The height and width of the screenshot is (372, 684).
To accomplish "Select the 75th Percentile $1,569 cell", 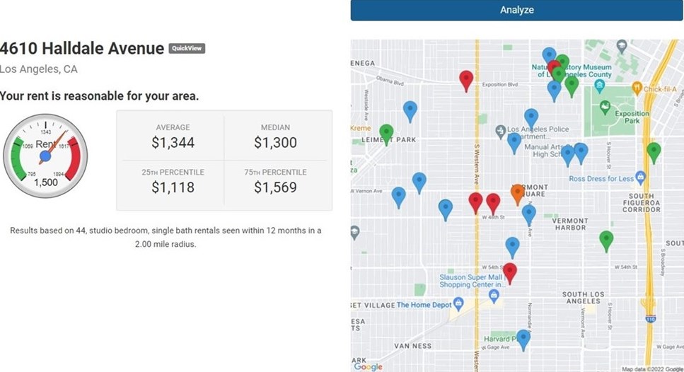I will 275,181.
